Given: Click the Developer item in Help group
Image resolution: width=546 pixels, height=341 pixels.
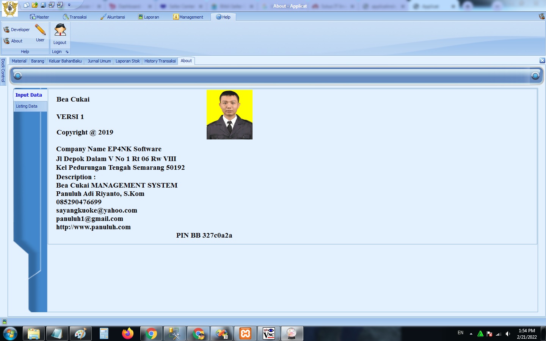Looking at the screenshot, I should 17,30.
